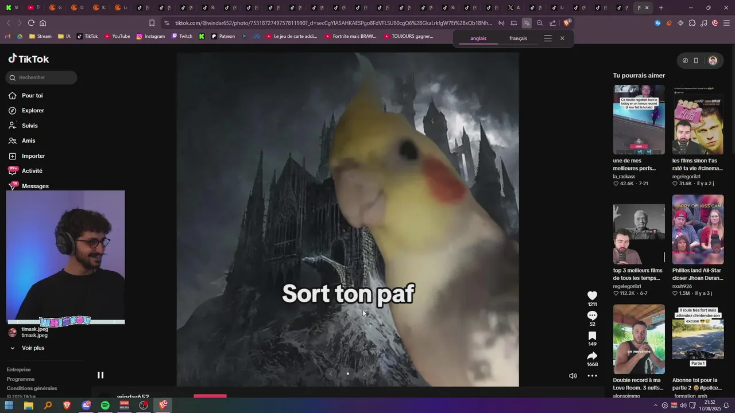This screenshot has height=413, width=735.
Task: Open TOUJOURS gagner bookmark
Action: tap(408, 36)
